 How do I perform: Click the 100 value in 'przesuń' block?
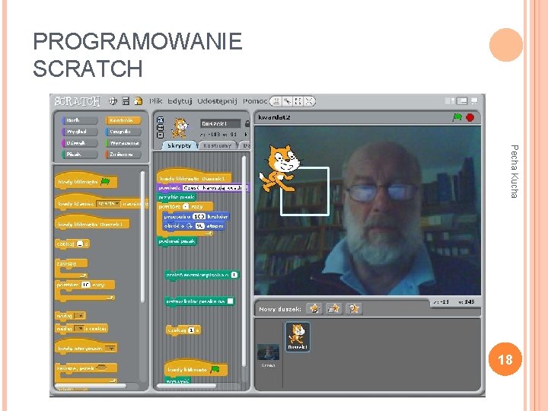click(x=199, y=217)
